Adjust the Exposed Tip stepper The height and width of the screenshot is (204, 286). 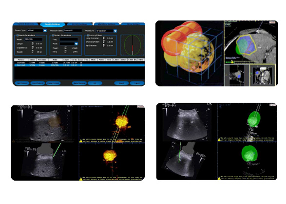[33, 48]
